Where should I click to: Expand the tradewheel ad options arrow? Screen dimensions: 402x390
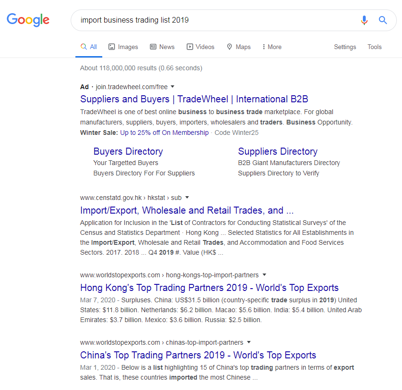[x=172, y=86]
